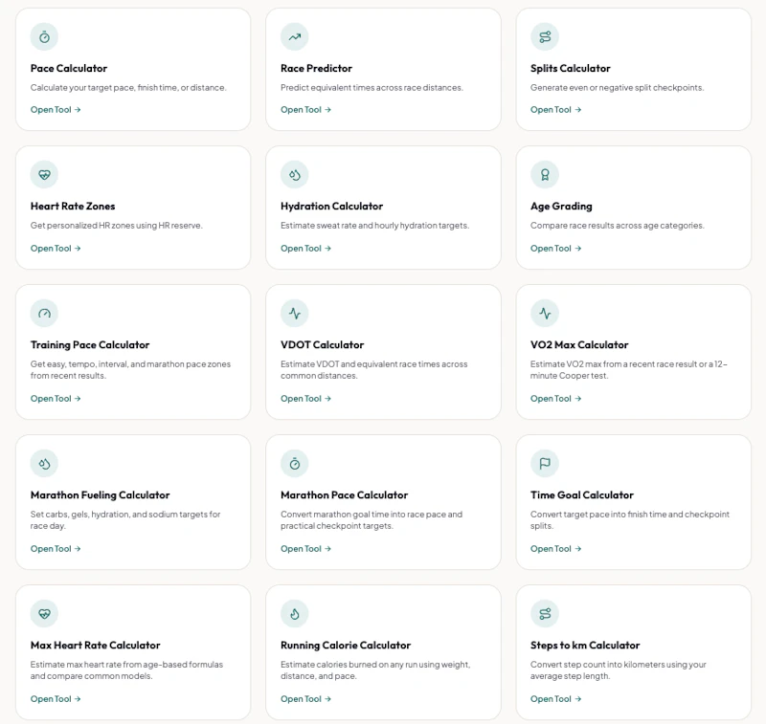Click the award ribbon icon on Age Grading card
766x724 pixels.
coord(545,175)
